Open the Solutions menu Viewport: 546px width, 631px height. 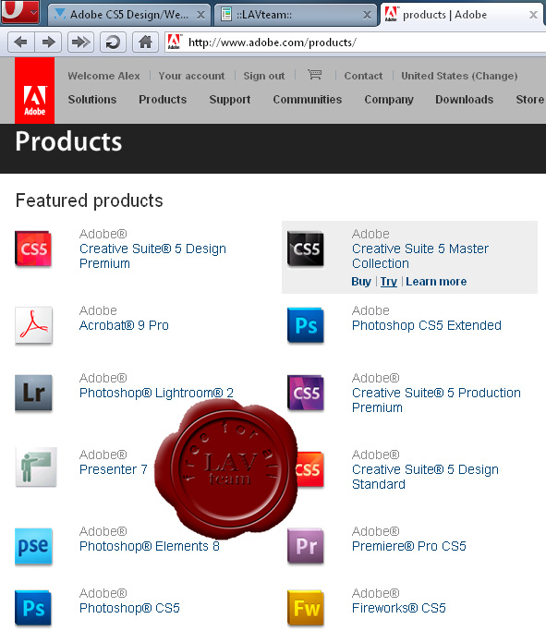coord(92,100)
